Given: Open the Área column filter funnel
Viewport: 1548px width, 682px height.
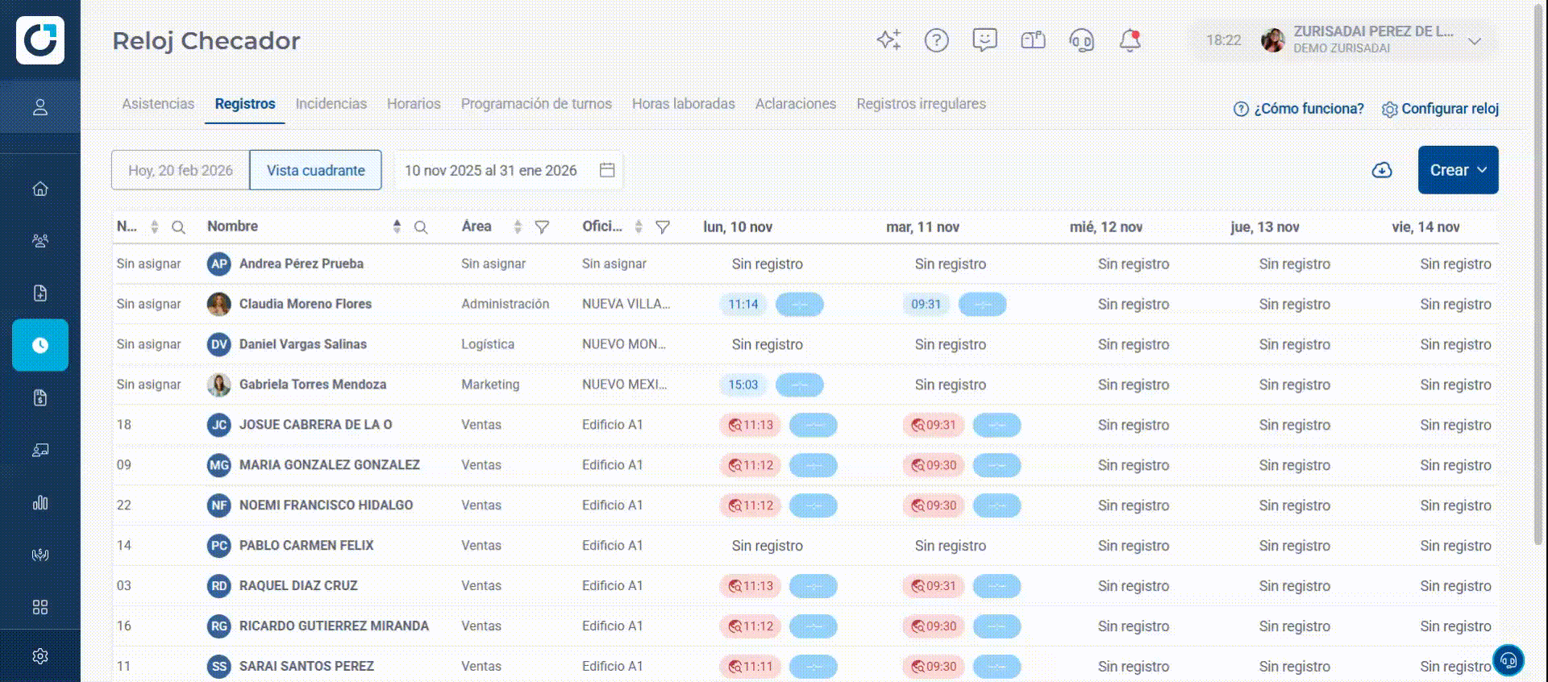Looking at the screenshot, I should pos(543,227).
